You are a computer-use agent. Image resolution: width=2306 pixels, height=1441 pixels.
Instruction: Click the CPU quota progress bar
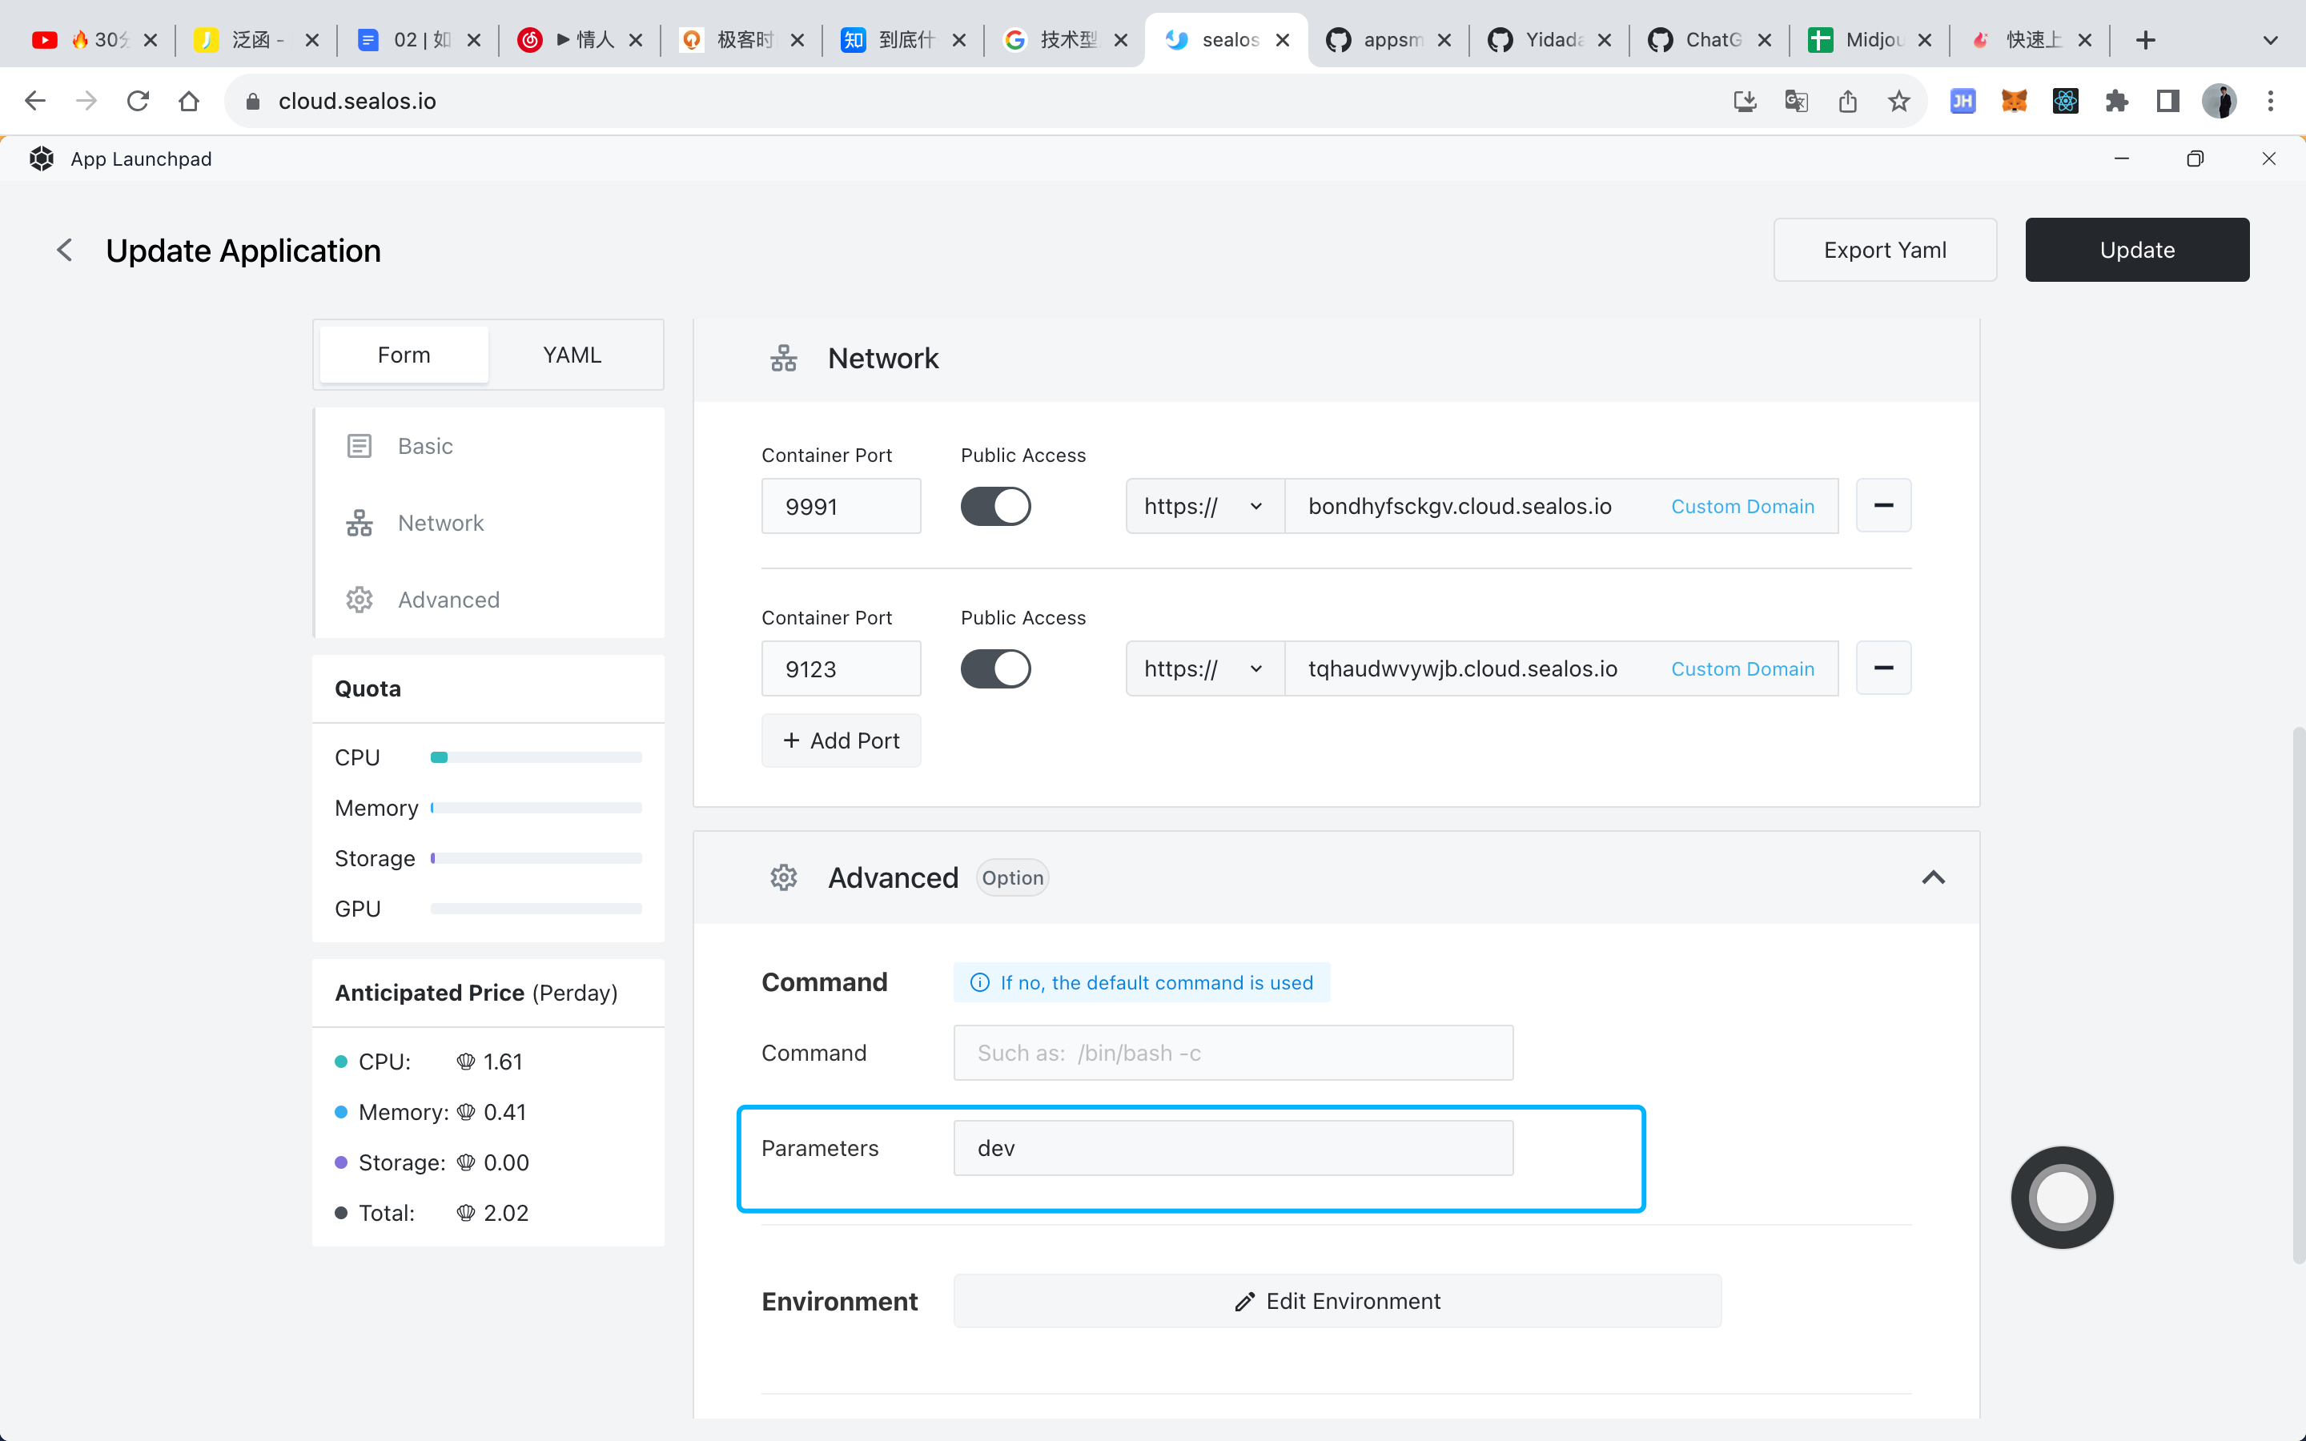pos(536,757)
